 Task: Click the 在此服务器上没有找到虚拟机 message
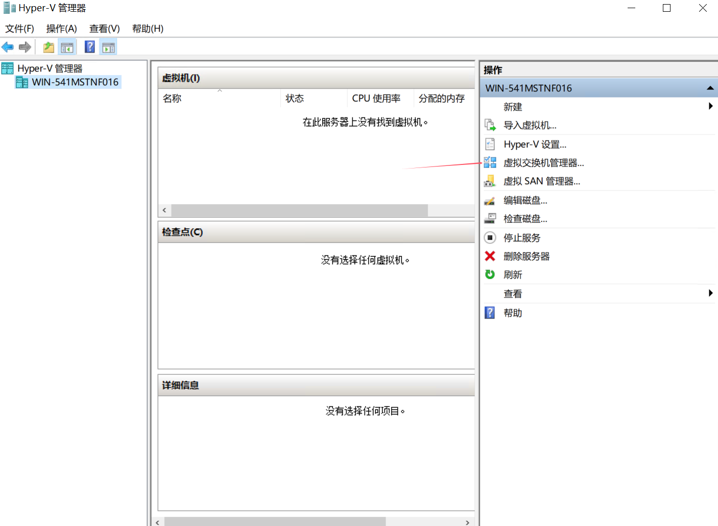tap(365, 122)
